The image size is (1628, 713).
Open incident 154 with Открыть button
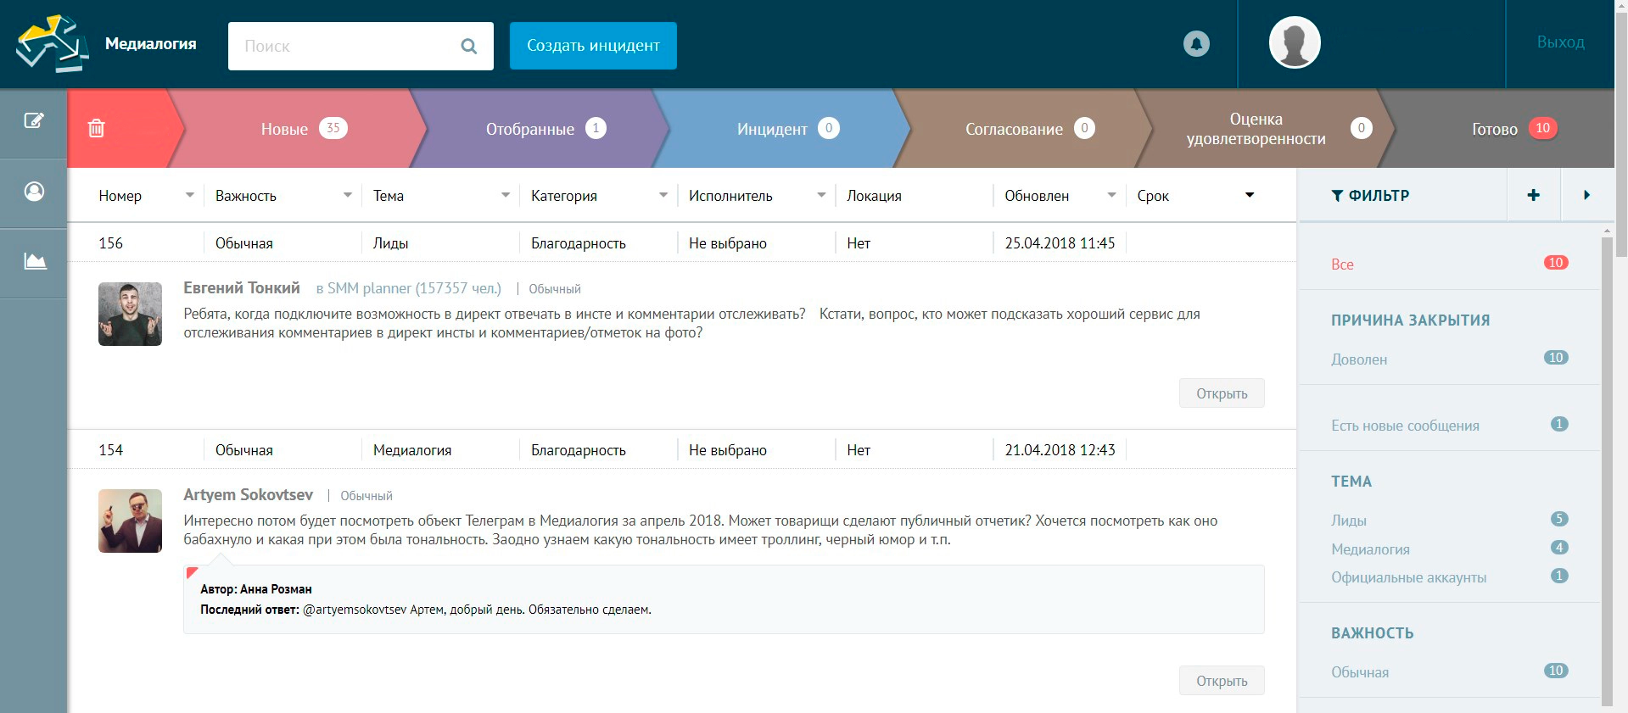[1222, 681]
